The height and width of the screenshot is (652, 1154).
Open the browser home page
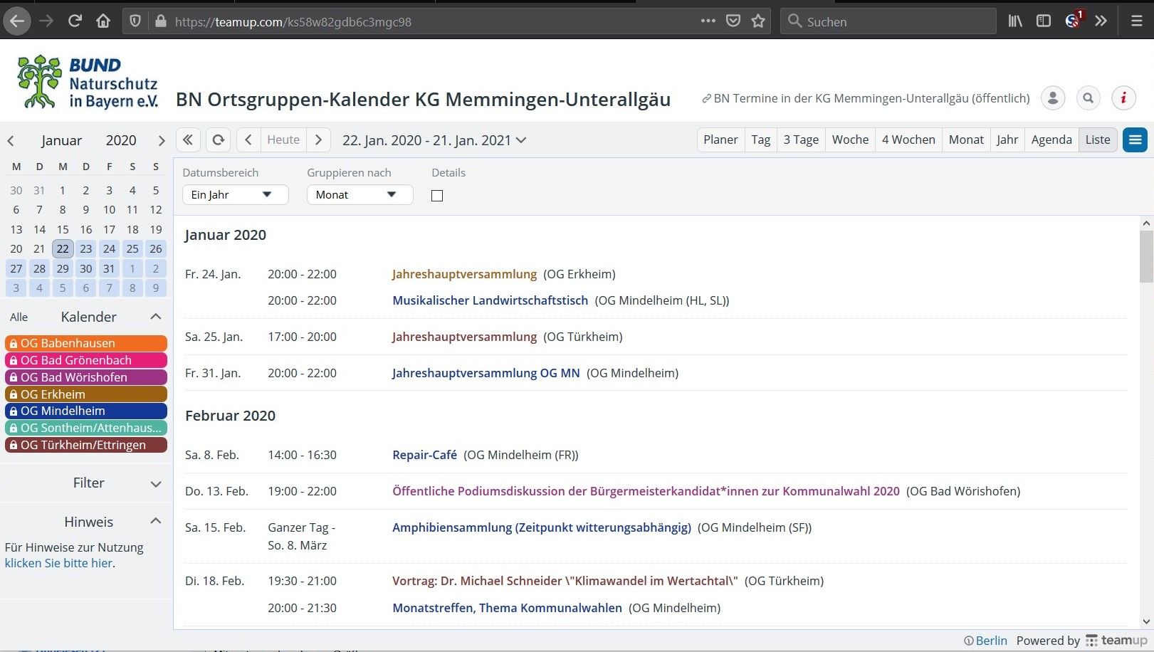click(103, 21)
